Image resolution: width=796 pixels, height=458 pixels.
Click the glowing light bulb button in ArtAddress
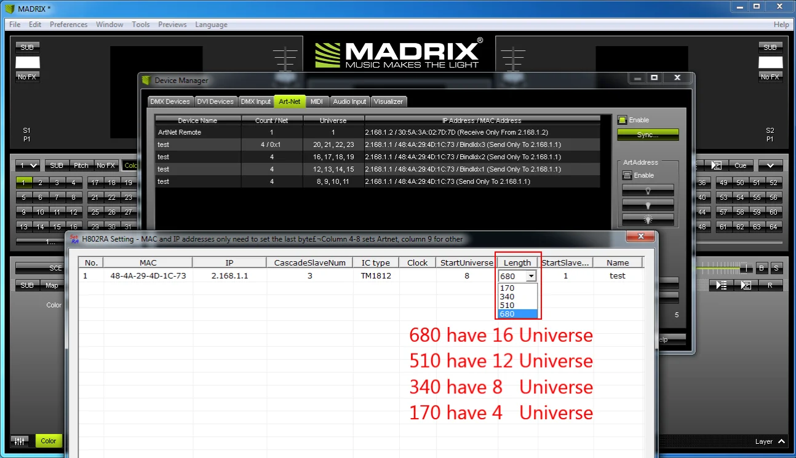coord(648,219)
